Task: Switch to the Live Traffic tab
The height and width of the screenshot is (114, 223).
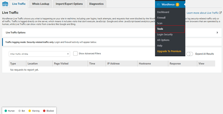Action: tap(19, 4)
